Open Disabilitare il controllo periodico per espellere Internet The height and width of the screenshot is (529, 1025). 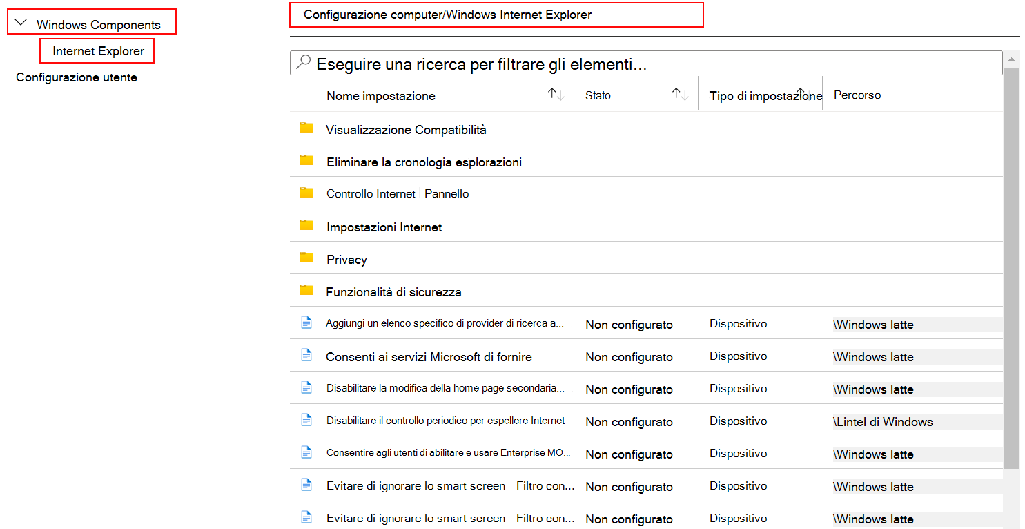pos(445,420)
